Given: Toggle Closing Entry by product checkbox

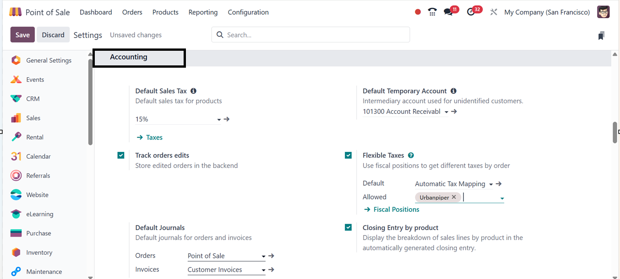Looking at the screenshot, I should coord(348,227).
